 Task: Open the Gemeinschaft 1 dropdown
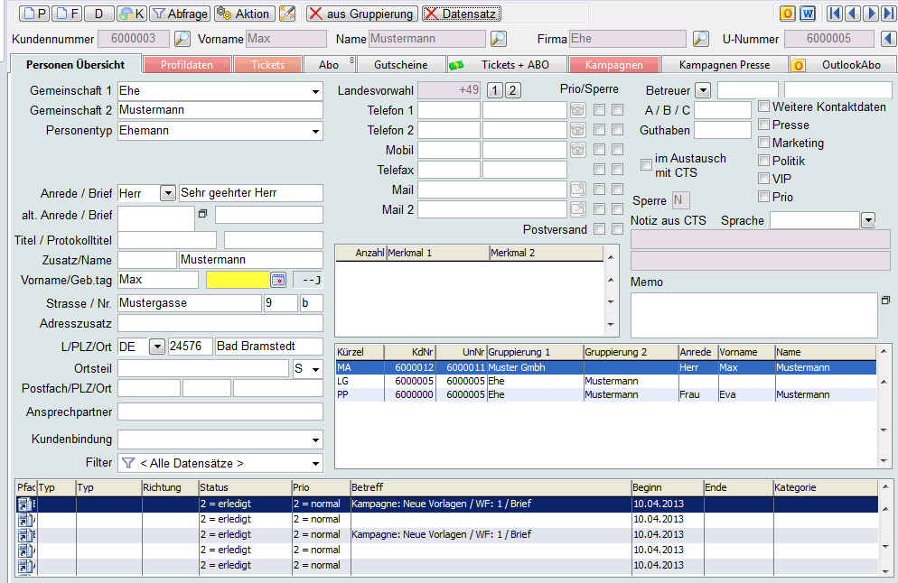(315, 91)
